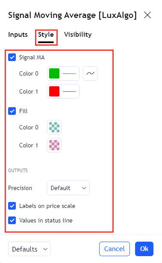Uncheck the Signal MA checkbox
Screen dimensions: 162x263
tap(12, 57)
